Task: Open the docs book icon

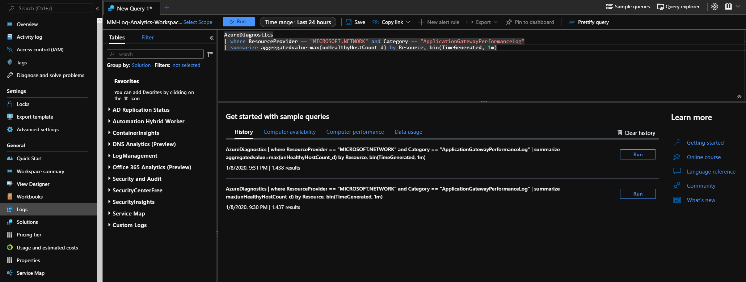Action: pyautogui.click(x=728, y=7)
